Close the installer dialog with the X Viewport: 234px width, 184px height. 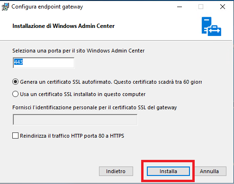point(223,7)
